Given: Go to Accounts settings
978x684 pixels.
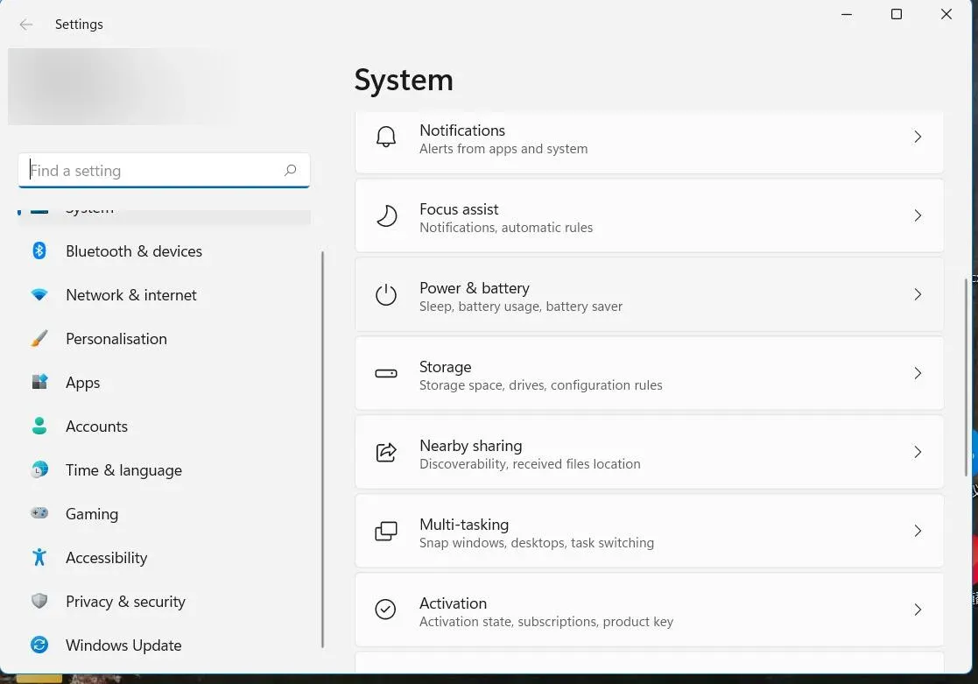Looking at the screenshot, I should point(164,426).
